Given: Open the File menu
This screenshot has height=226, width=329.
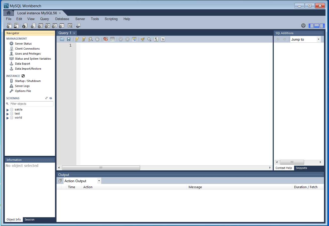Looking at the screenshot, I should pos(9,19).
